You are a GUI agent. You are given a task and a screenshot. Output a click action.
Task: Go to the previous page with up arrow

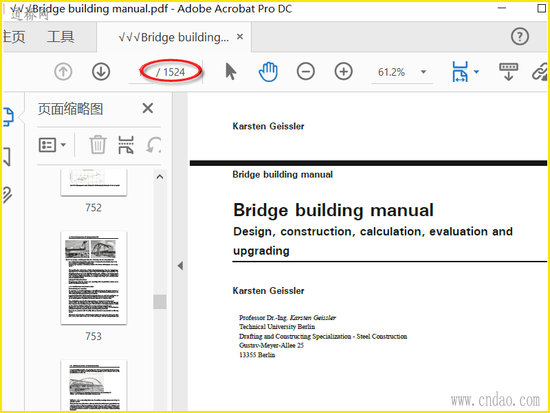63,72
